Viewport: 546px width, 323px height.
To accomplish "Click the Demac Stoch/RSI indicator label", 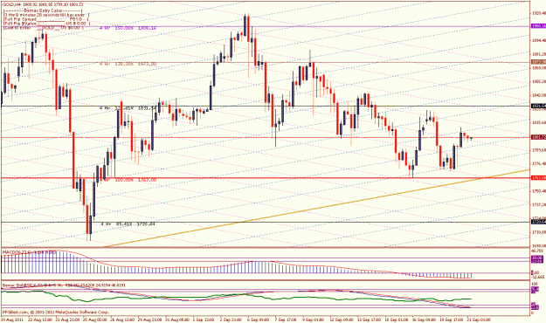I will (64, 285).
